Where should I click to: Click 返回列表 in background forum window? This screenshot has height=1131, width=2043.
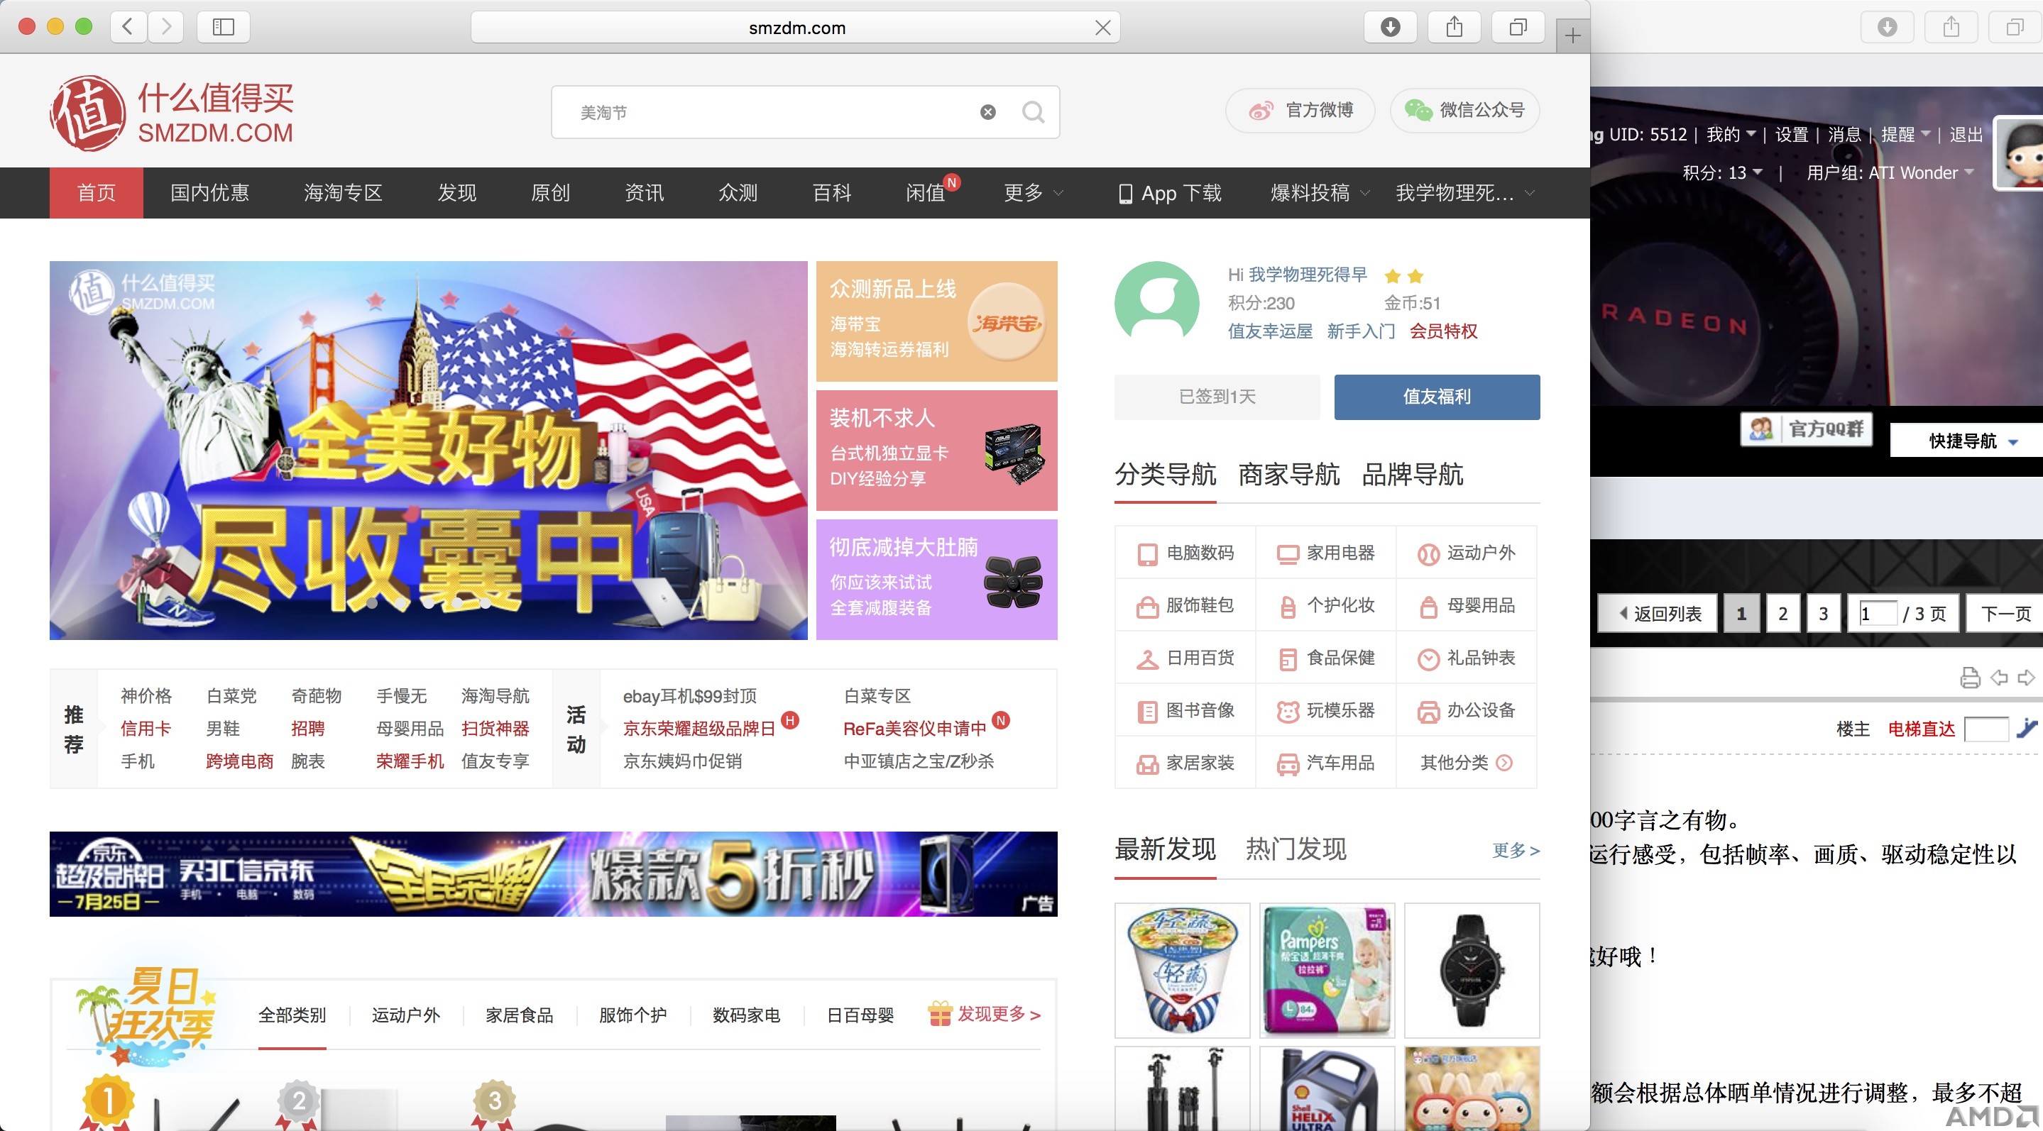tap(1658, 614)
